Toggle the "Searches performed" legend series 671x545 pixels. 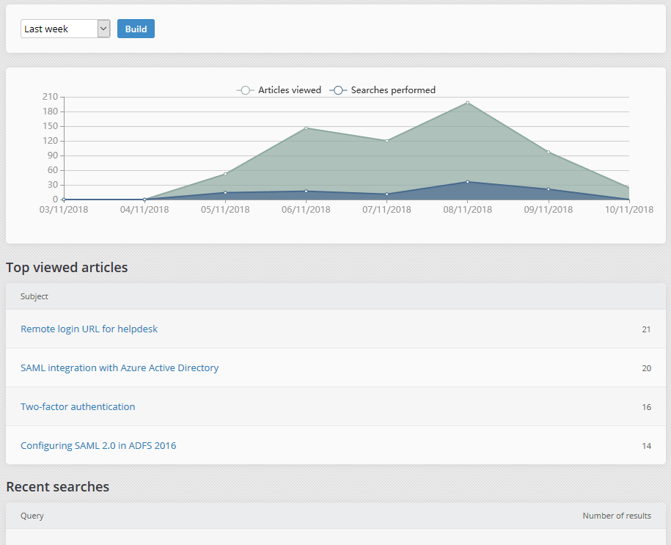pyautogui.click(x=383, y=90)
